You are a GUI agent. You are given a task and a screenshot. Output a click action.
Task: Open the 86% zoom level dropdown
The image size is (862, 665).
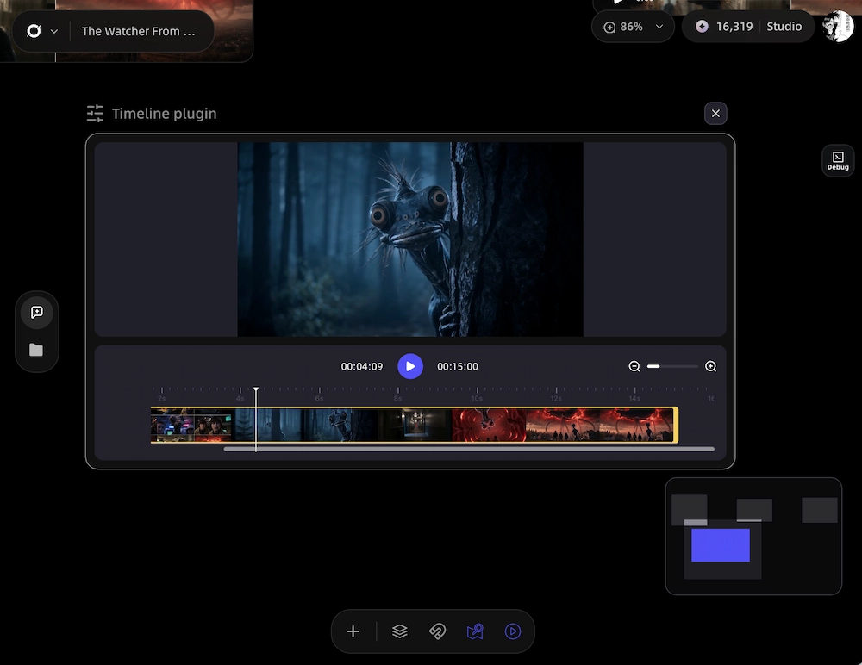pyautogui.click(x=659, y=27)
